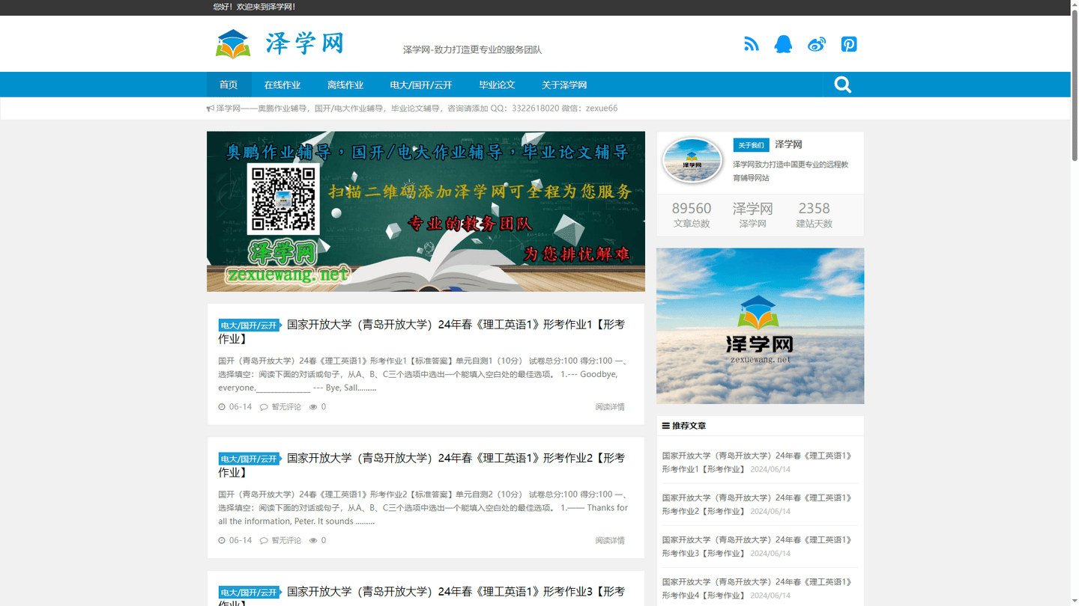Click the 2358 建站天数 statistic
The image size is (1079, 606).
814,215
